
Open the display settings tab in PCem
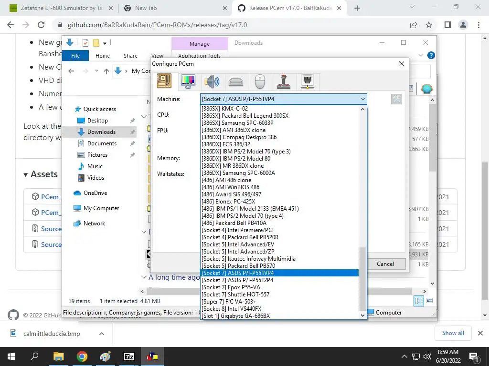[x=188, y=81]
